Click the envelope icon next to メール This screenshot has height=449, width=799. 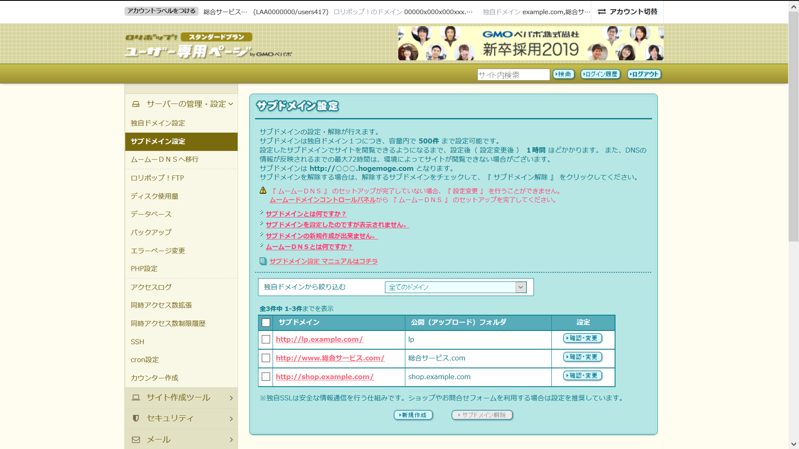point(136,439)
